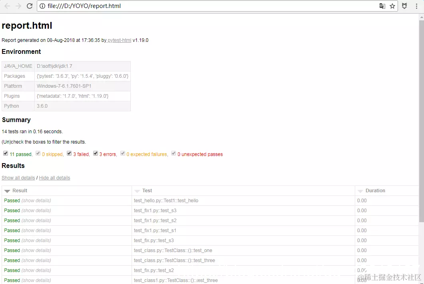This screenshot has height=284, width=424.
Task: Click the browser forward arrow
Action: [x=18, y=6]
